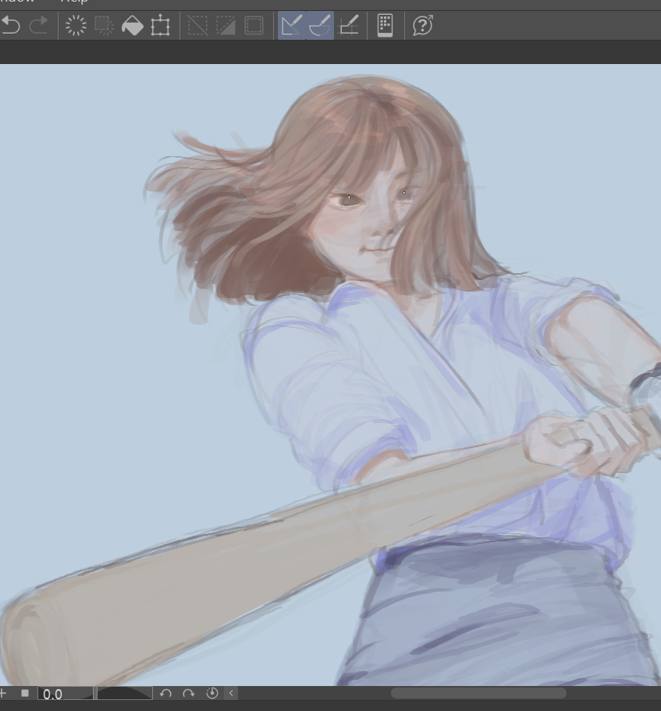This screenshot has height=711, width=661.
Task: Click the rotation angle value field
Action: [64, 694]
